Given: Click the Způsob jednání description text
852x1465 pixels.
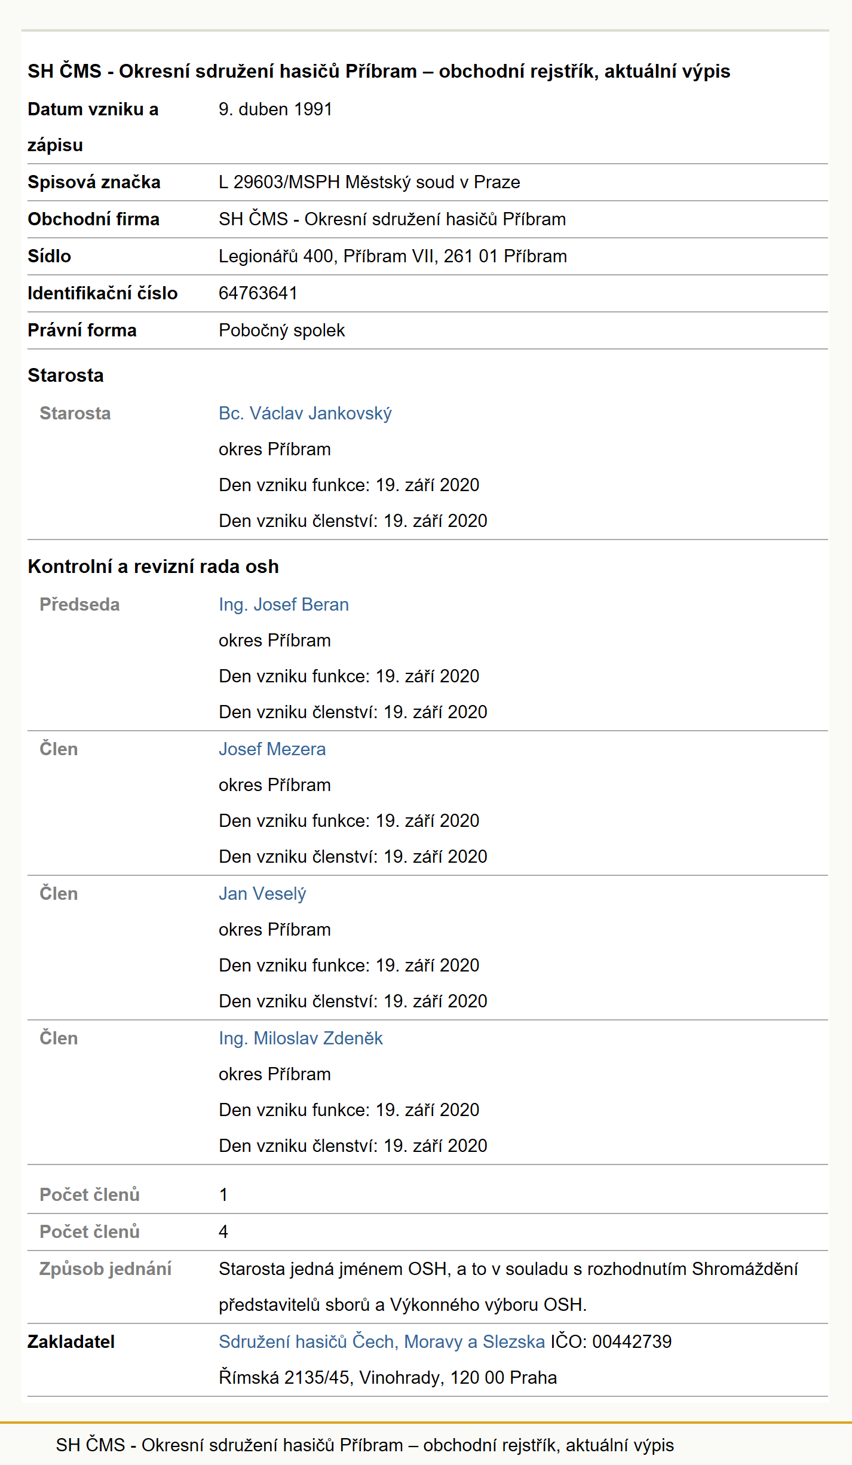Looking at the screenshot, I should tap(508, 1287).
